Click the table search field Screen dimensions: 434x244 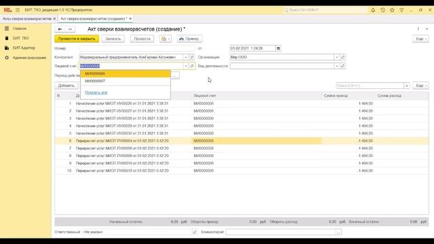[x=370, y=85]
